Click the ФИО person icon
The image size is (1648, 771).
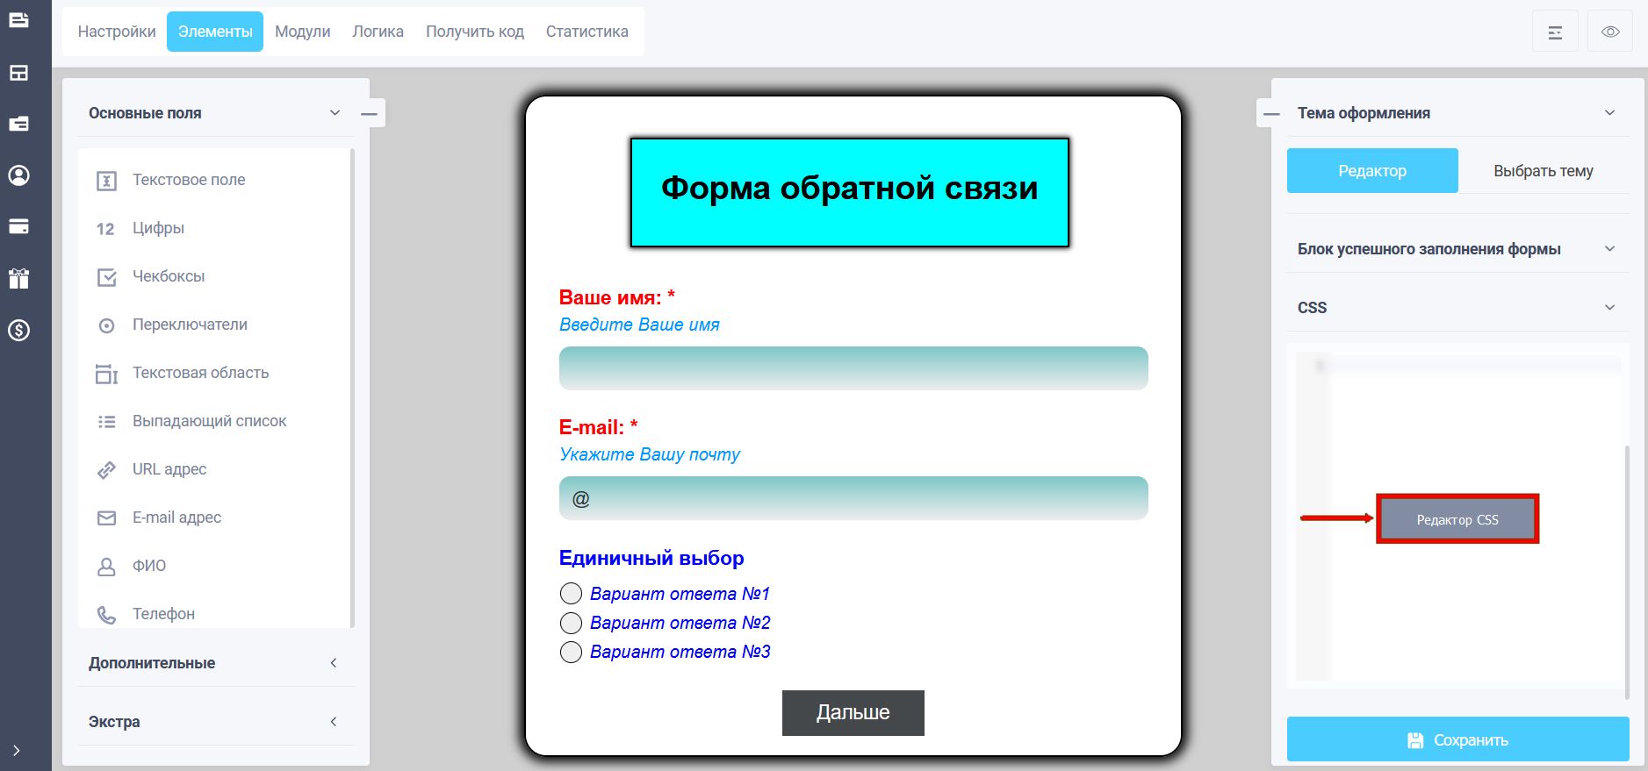click(x=106, y=567)
